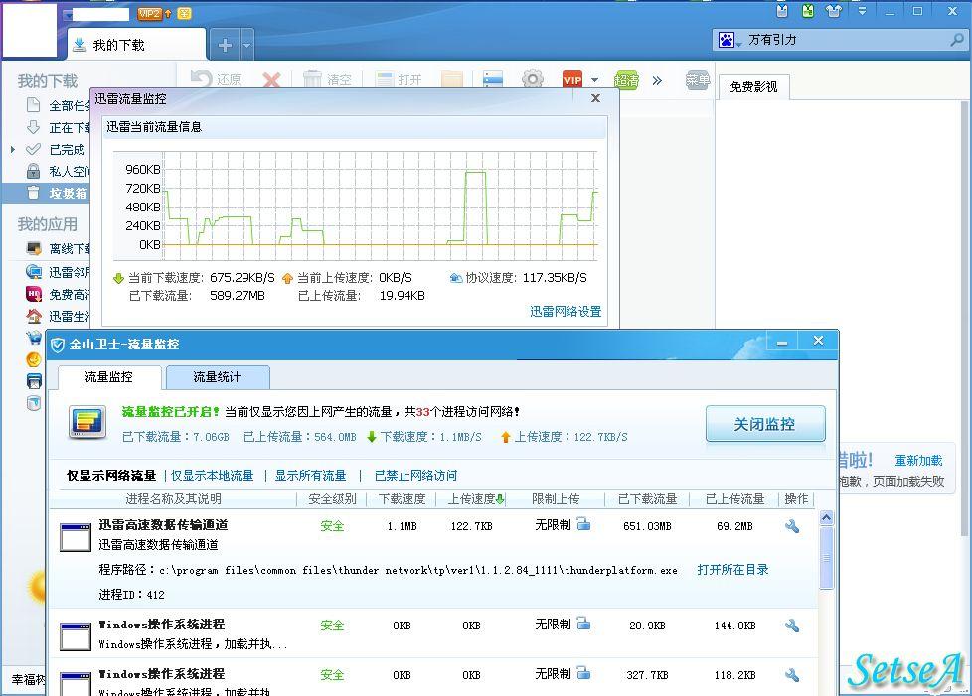Viewport: 972px width, 696px height.
Task: Select the 显示所有流量 filter
Action: (x=310, y=476)
